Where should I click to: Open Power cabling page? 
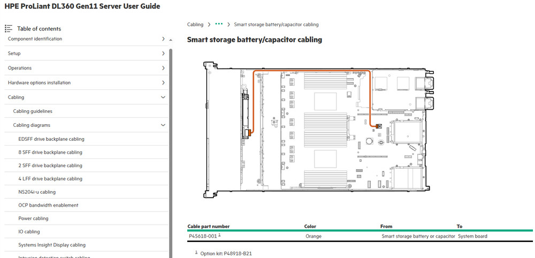33,218
